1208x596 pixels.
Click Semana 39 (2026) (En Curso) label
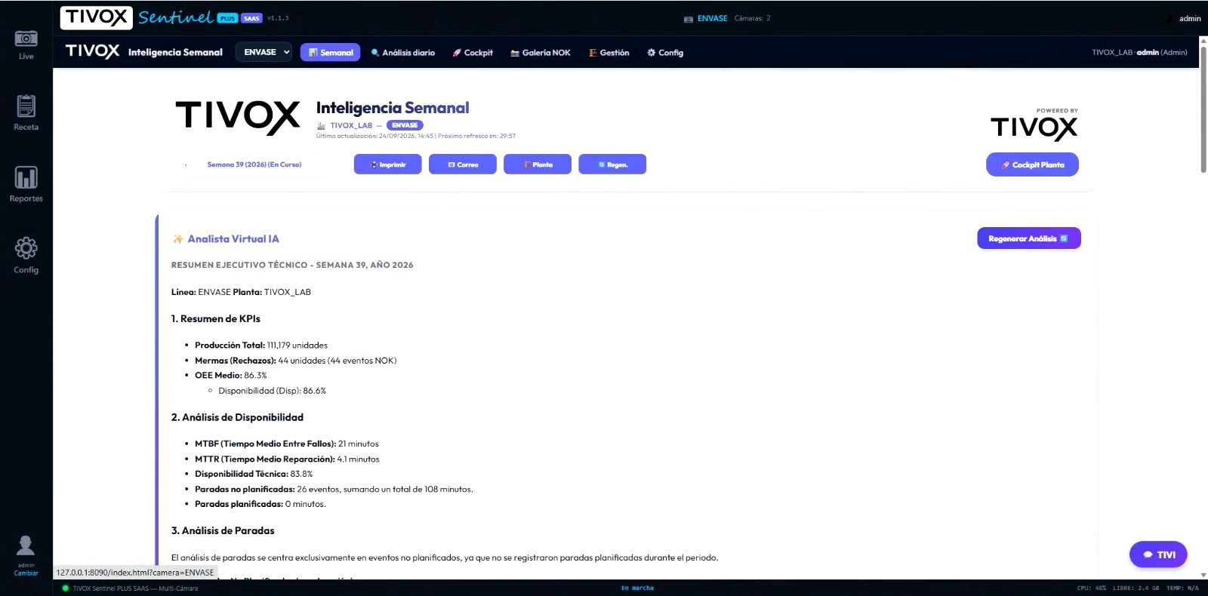pyautogui.click(x=254, y=164)
